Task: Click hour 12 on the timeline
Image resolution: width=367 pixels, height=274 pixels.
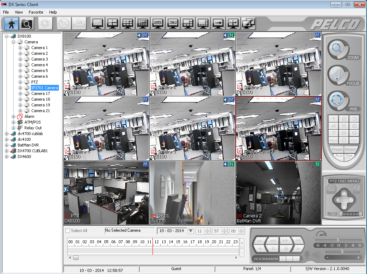Action: pos(156,242)
